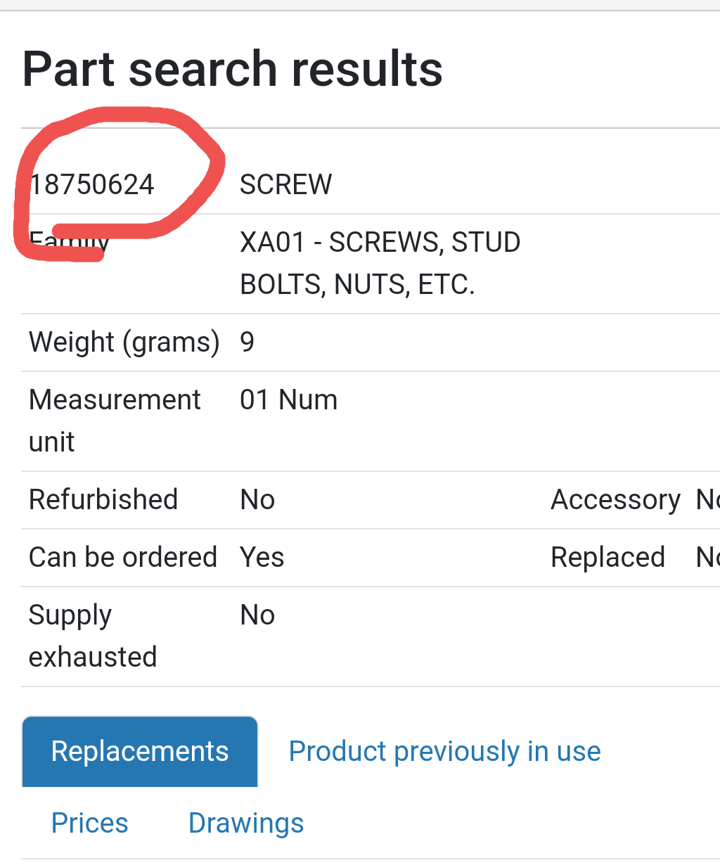Open the Replacements tab
720x865 pixels.
[140, 751]
